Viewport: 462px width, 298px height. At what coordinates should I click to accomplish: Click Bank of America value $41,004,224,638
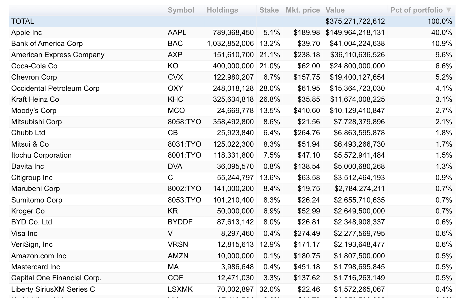pos(357,44)
